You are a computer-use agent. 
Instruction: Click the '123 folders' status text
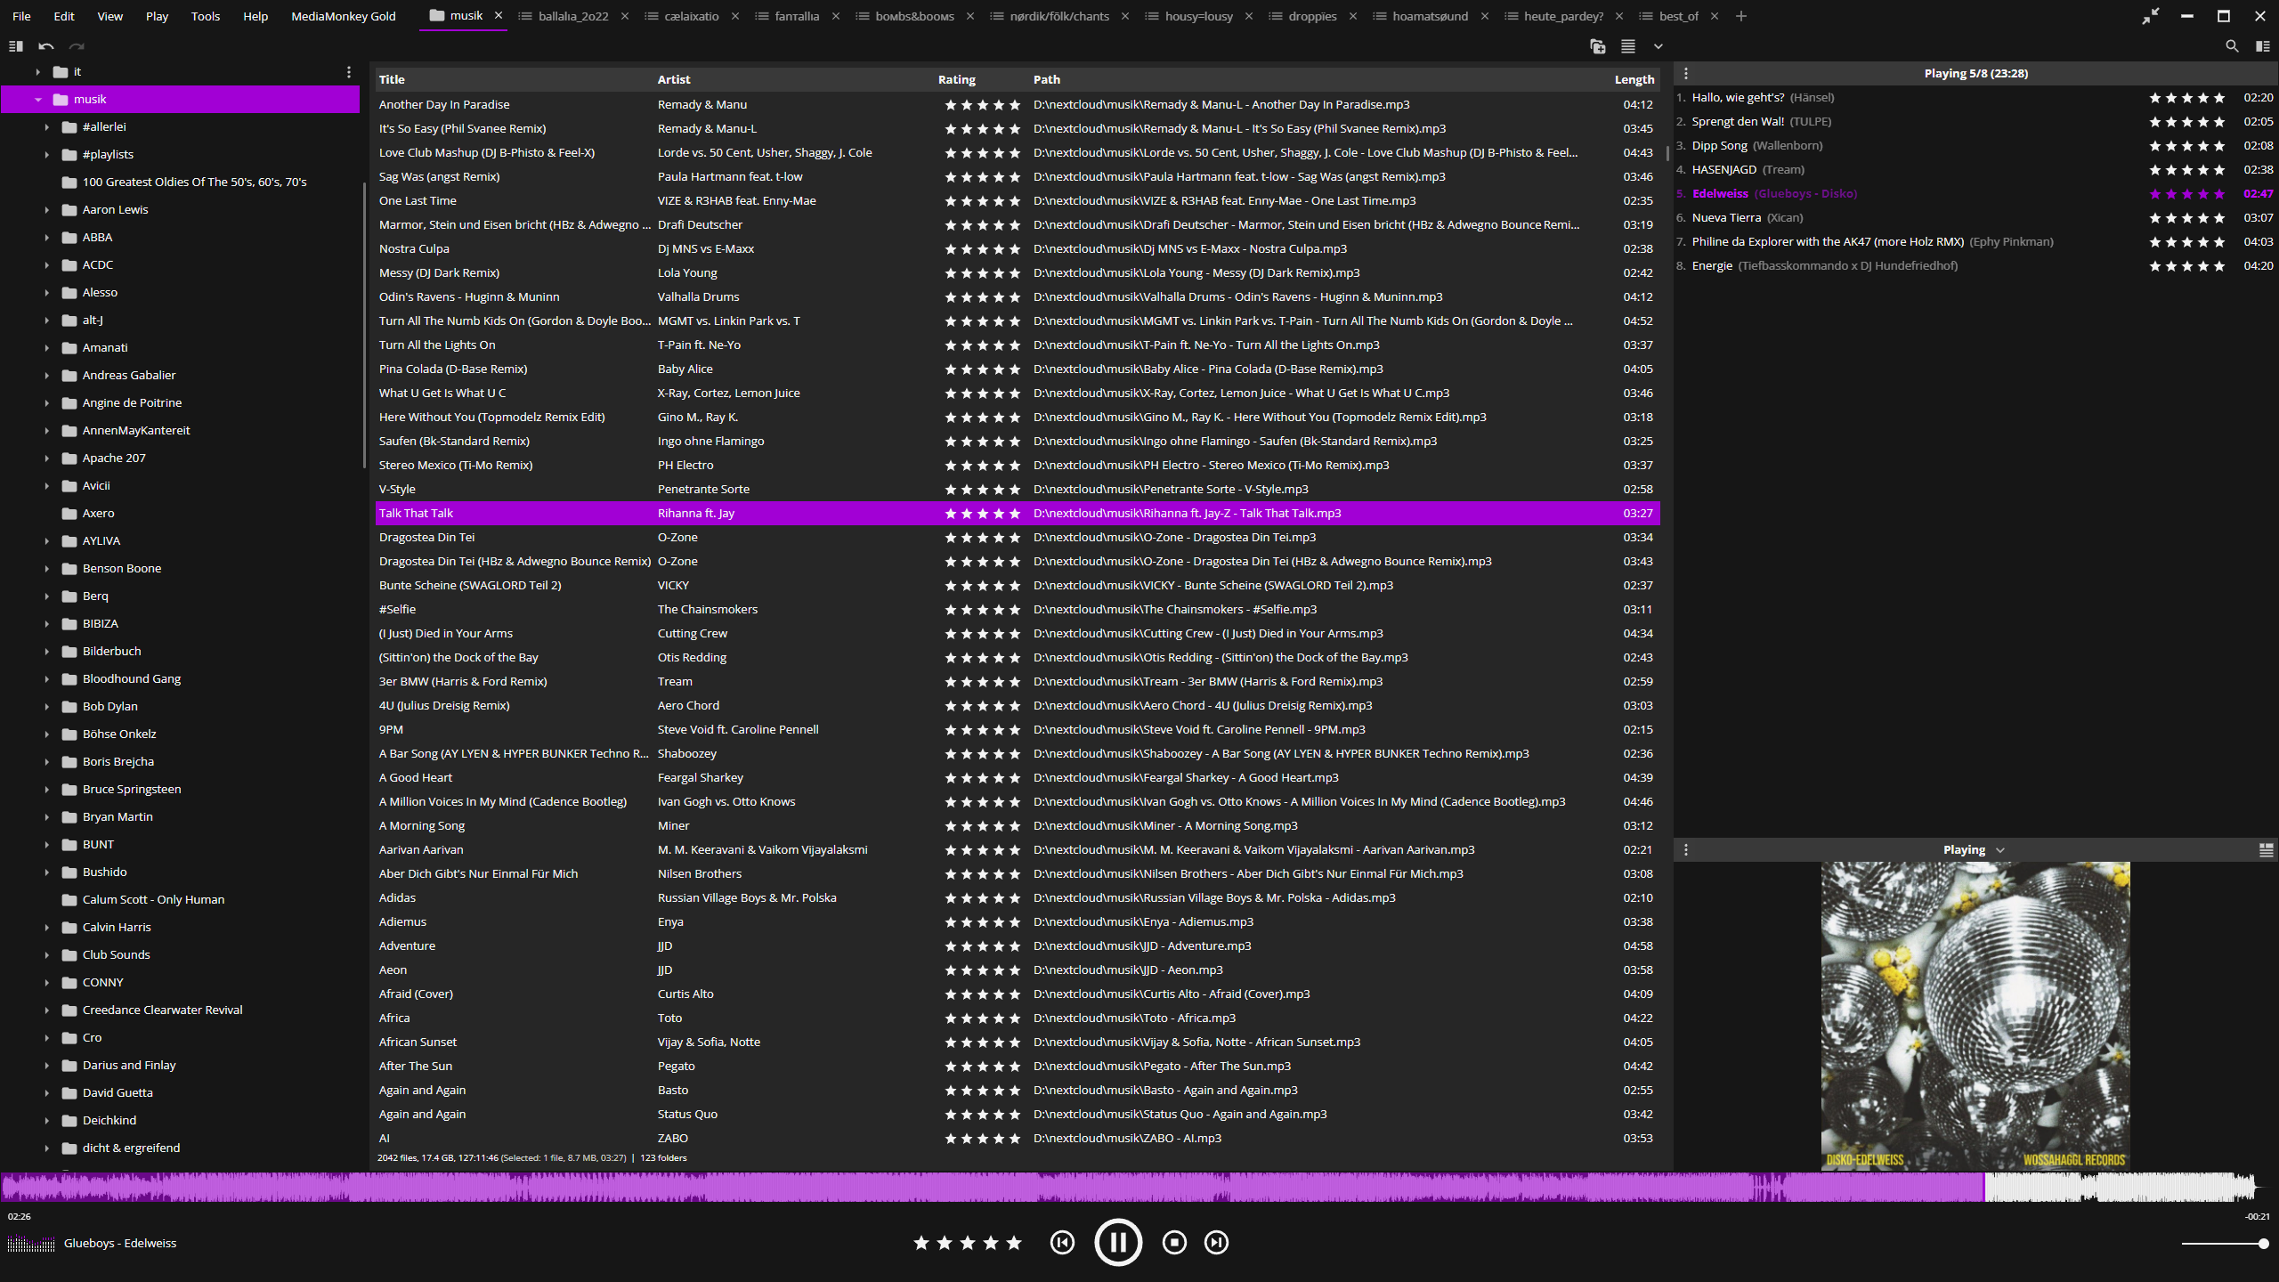tap(663, 1158)
